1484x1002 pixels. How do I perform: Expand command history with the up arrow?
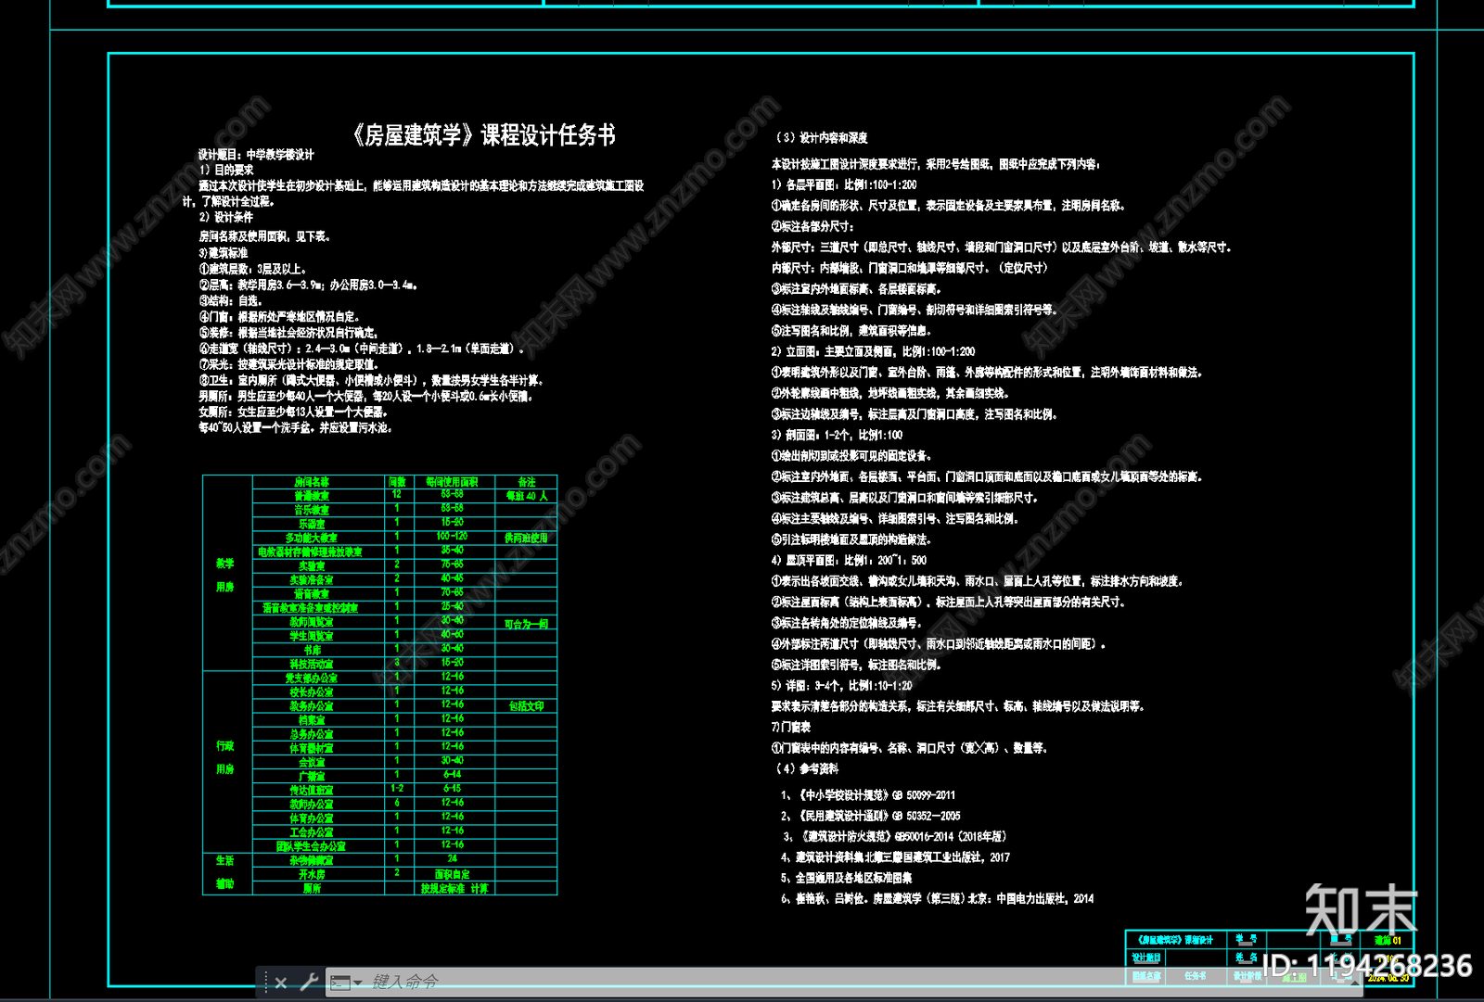1353,983
